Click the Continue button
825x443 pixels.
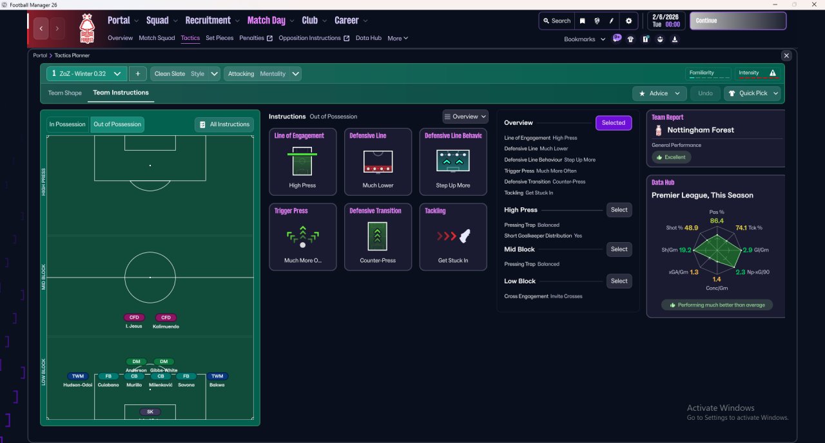pyautogui.click(x=738, y=21)
